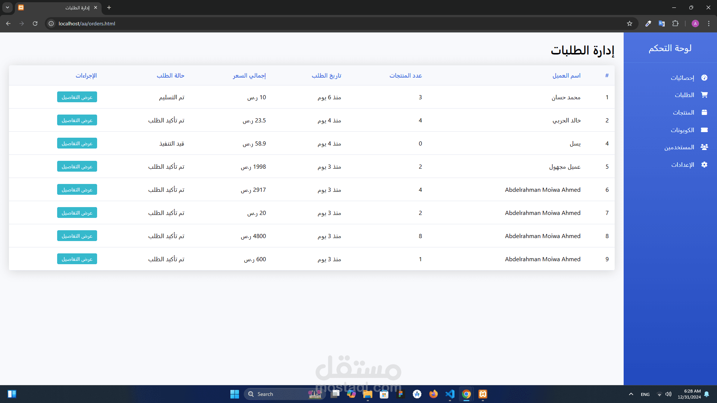This screenshot has width=717, height=403.
Task: Click the settings gear icon in sidebar
Action: point(704,165)
